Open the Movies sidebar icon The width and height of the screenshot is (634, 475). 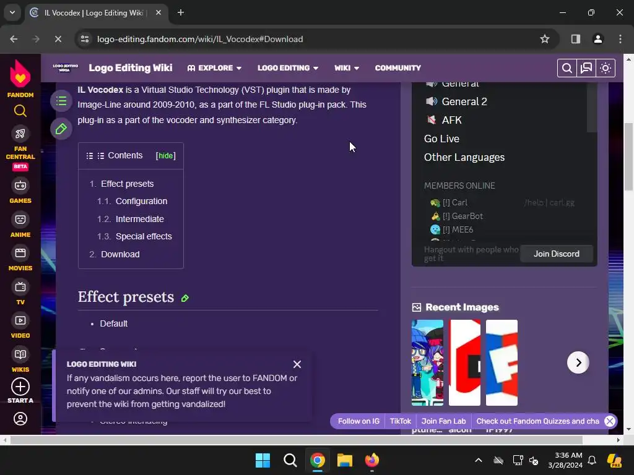[x=20, y=253]
